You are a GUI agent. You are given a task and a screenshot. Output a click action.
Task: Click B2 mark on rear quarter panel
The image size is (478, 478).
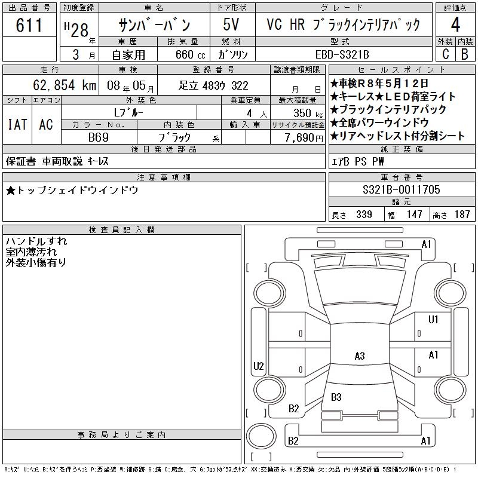293,409
